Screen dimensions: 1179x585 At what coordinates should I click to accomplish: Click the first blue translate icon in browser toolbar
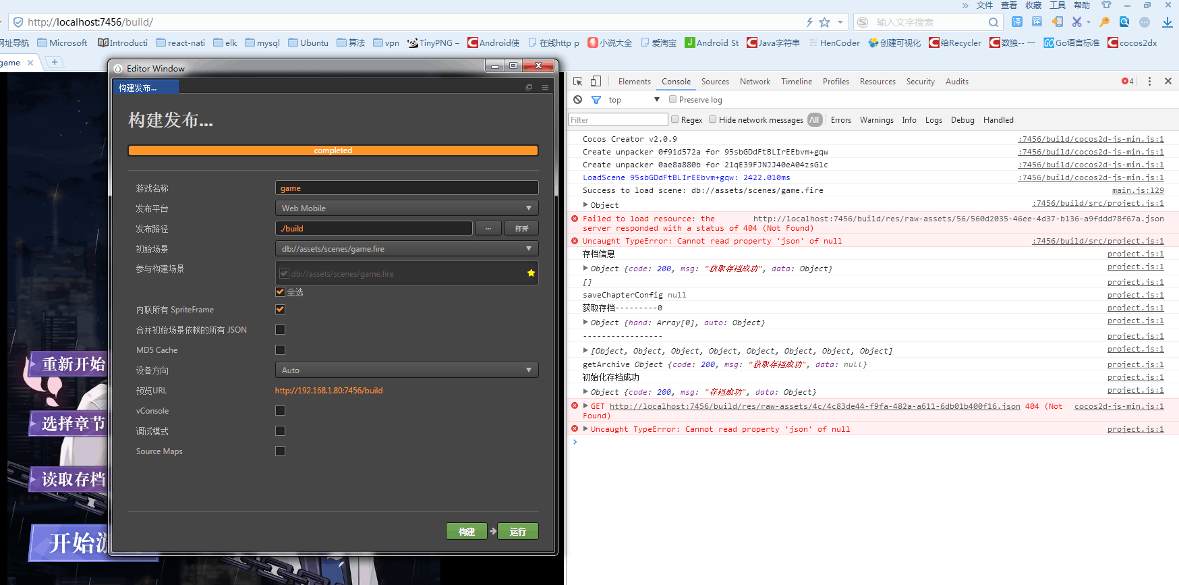(x=1017, y=22)
